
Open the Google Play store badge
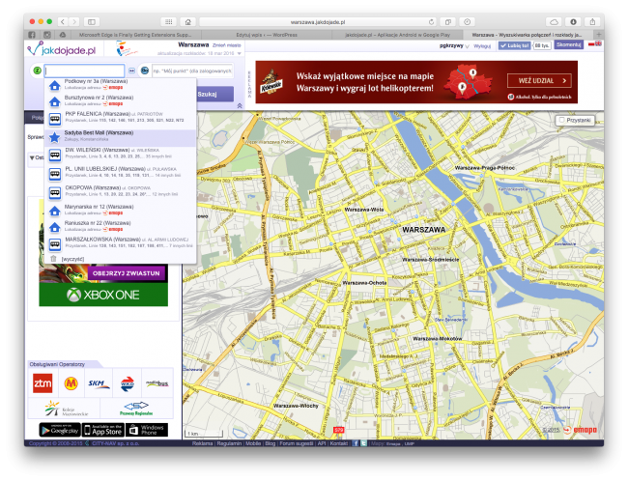[60, 430]
